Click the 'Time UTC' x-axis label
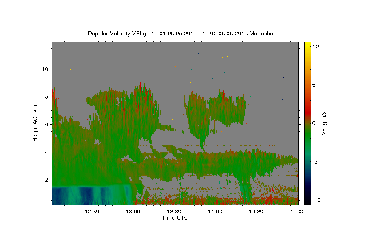Image resolution: width=369 pixels, height=246 pixels. (175, 218)
